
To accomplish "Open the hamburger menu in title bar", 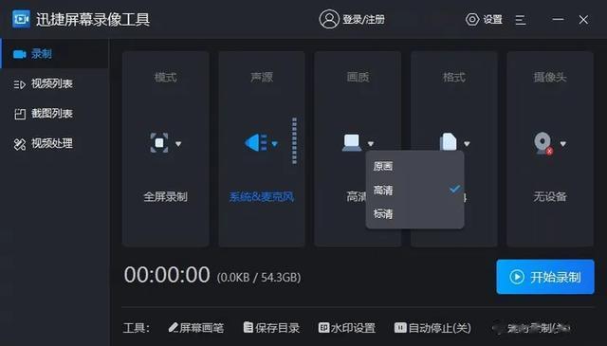I will 521,20.
